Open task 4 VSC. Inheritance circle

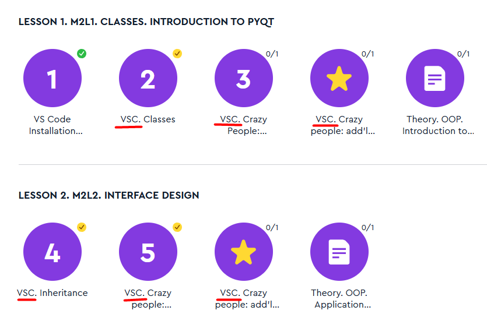pyautogui.click(x=52, y=252)
